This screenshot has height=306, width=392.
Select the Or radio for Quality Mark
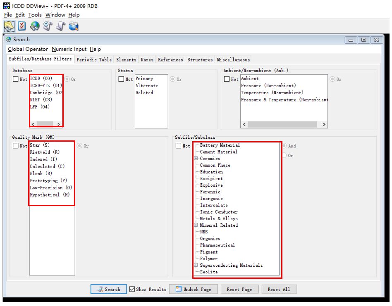(79, 146)
